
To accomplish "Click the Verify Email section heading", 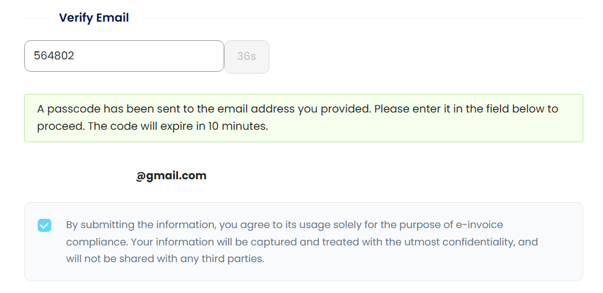I will (94, 18).
